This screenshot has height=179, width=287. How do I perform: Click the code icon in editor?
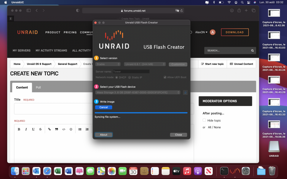[64, 129]
